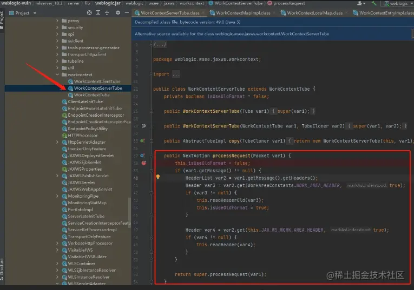Viewport: 414px width, 290px height.
Task: Open EndpointPolicyUtility class
Action: click(88, 129)
